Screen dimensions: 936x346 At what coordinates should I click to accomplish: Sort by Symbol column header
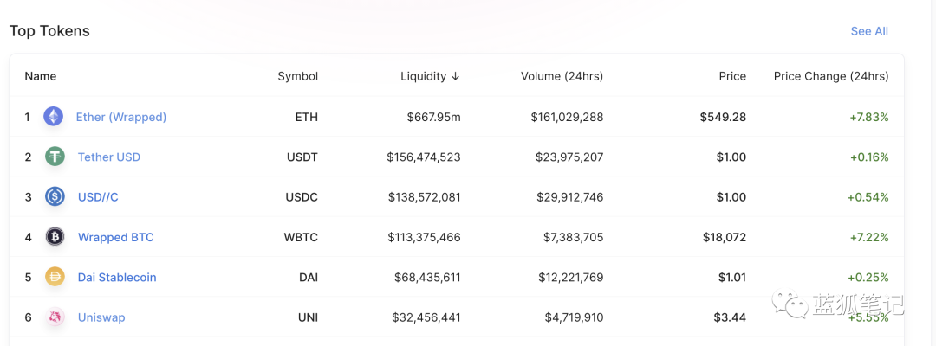(297, 76)
